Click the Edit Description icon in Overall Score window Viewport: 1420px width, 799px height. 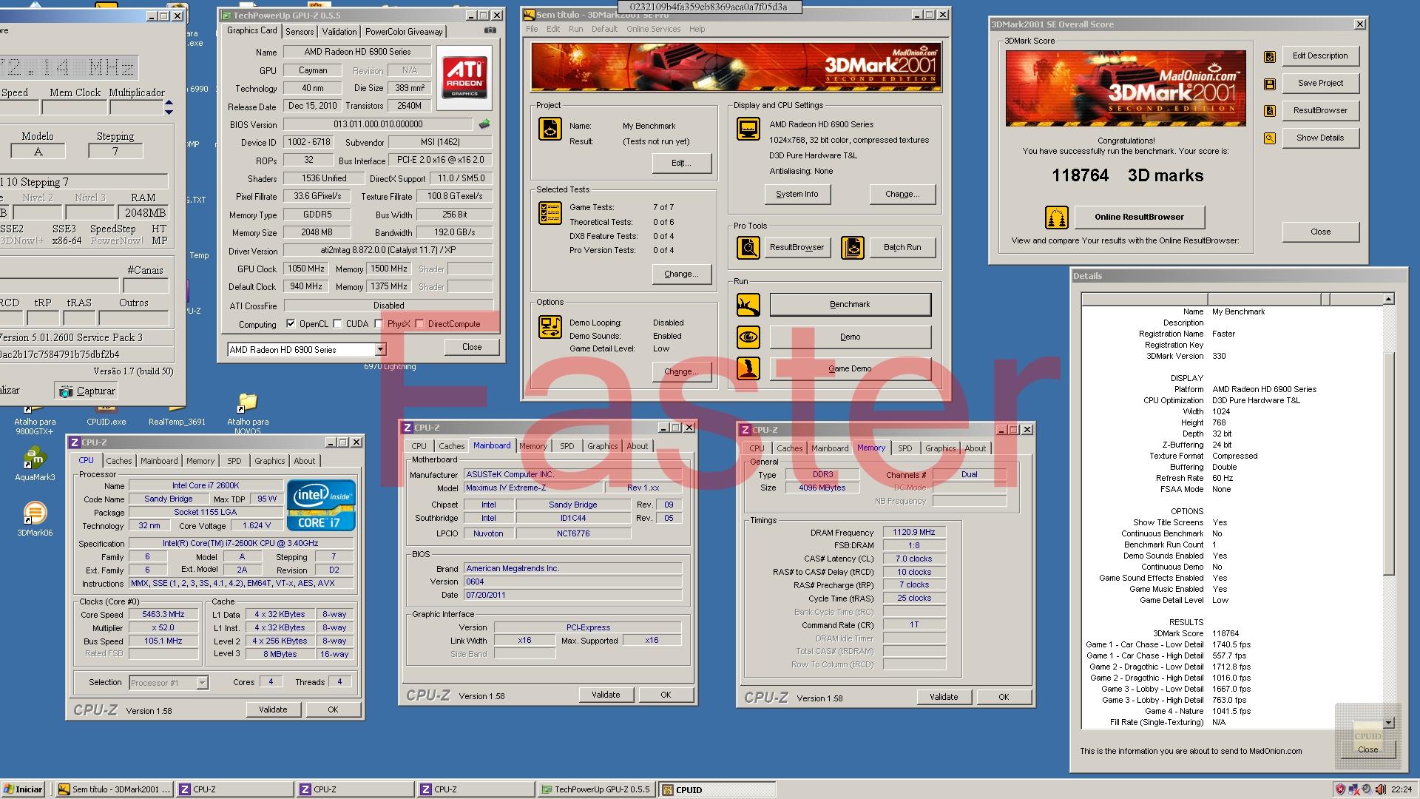pyautogui.click(x=1270, y=56)
